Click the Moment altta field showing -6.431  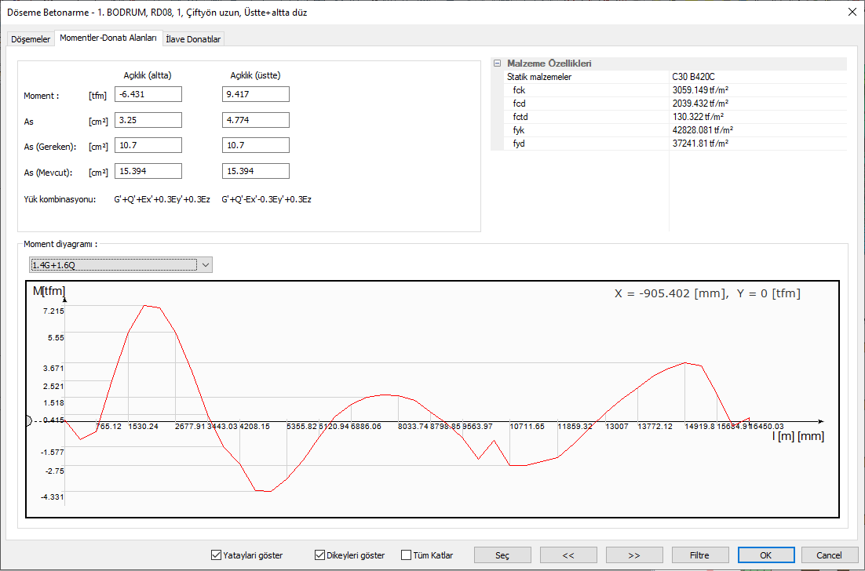click(x=148, y=94)
